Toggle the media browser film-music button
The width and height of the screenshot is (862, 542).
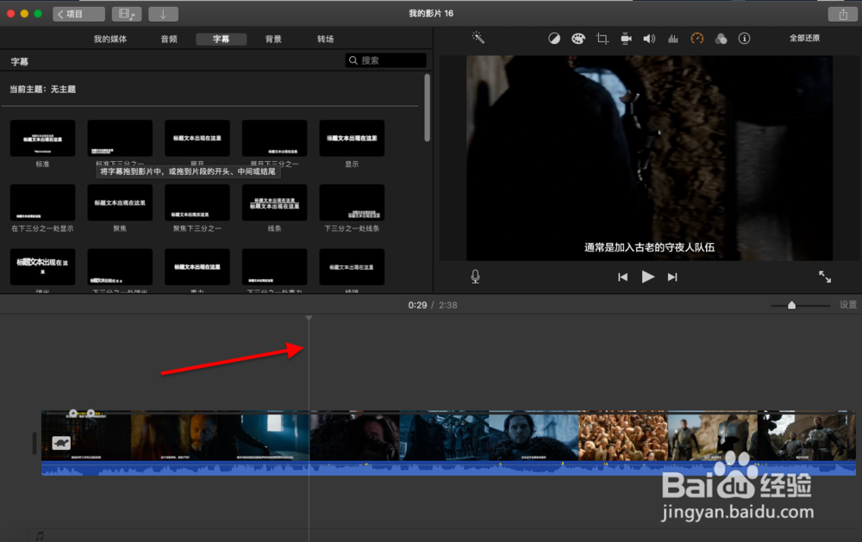point(127,15)
